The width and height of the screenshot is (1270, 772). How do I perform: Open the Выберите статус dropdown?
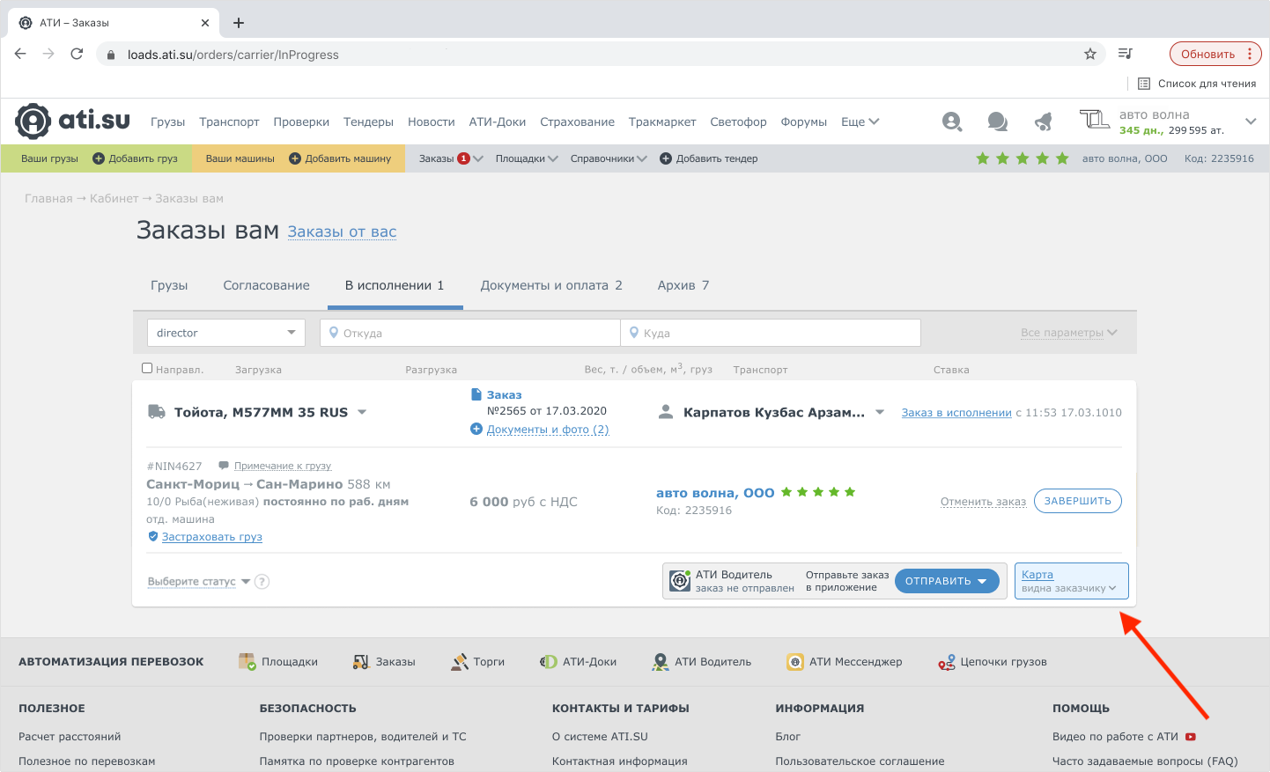(199, 581)
